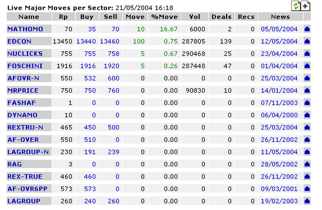Sort by the Vol column header
The height and width of the screenshot is (210, 322).
click(194, 17)
